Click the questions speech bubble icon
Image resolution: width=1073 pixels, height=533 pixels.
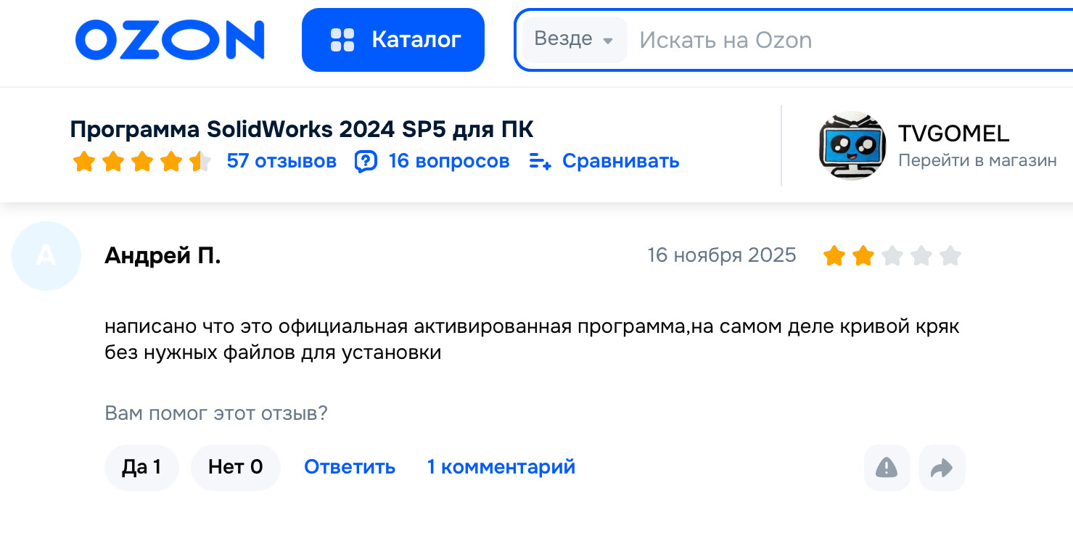click(366, 161)
